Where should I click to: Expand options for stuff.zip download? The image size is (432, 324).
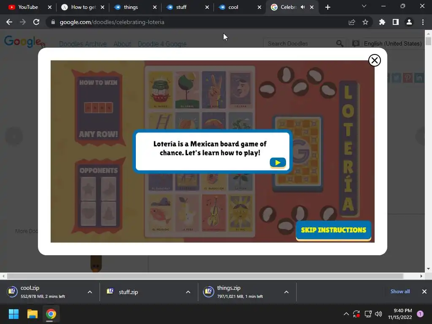point(188,292)
